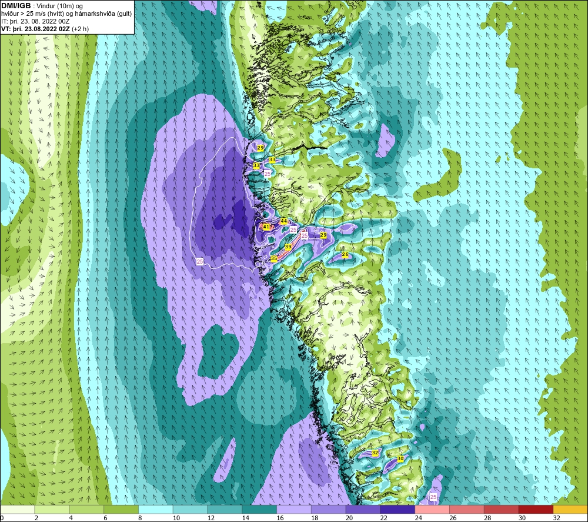This screenshot has height=522, width=588.
Task: Click the legend scale number 16
Action: [280, 518]
